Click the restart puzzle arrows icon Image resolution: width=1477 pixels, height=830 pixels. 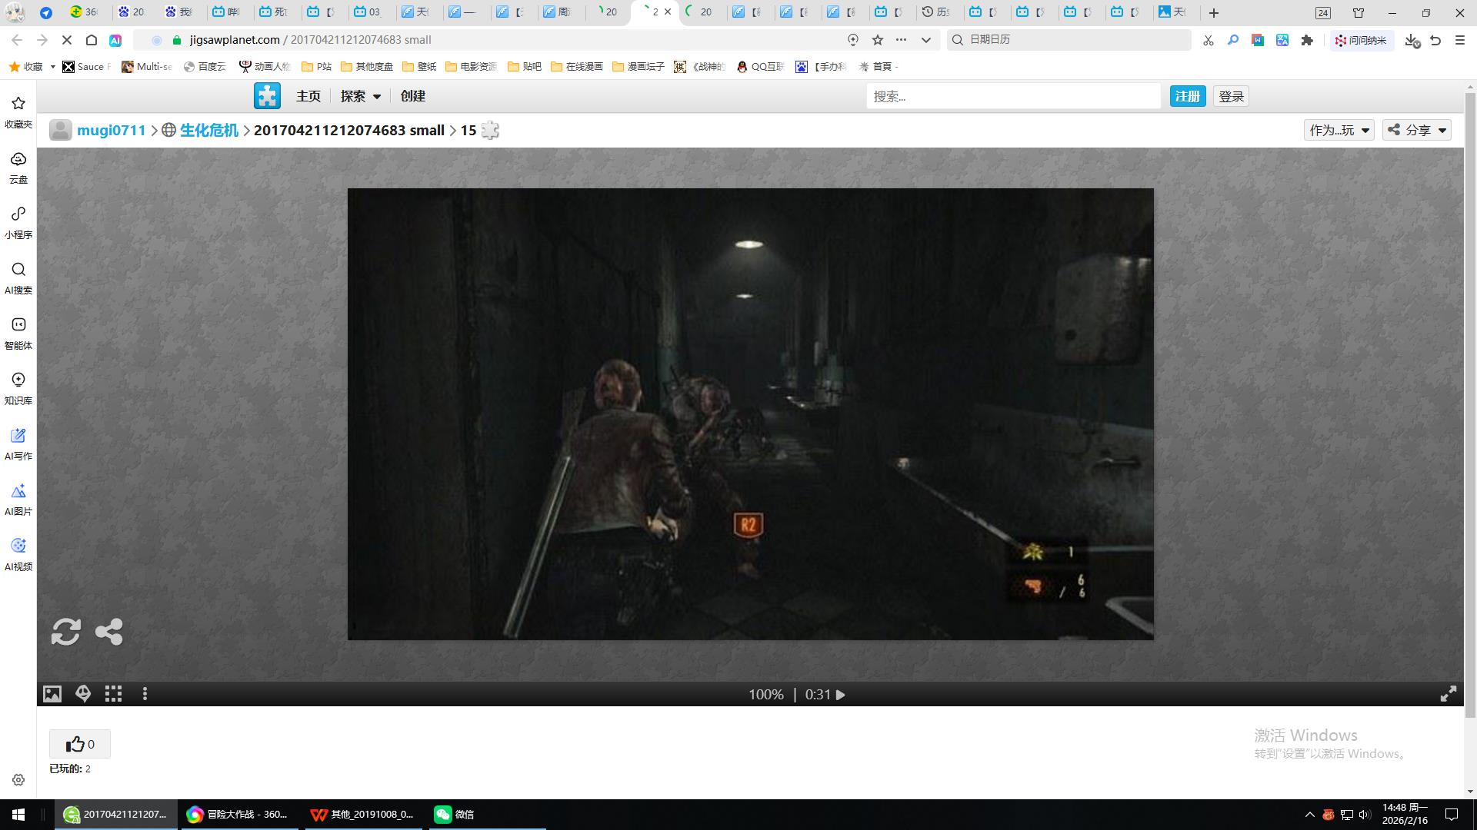point(66,632)
